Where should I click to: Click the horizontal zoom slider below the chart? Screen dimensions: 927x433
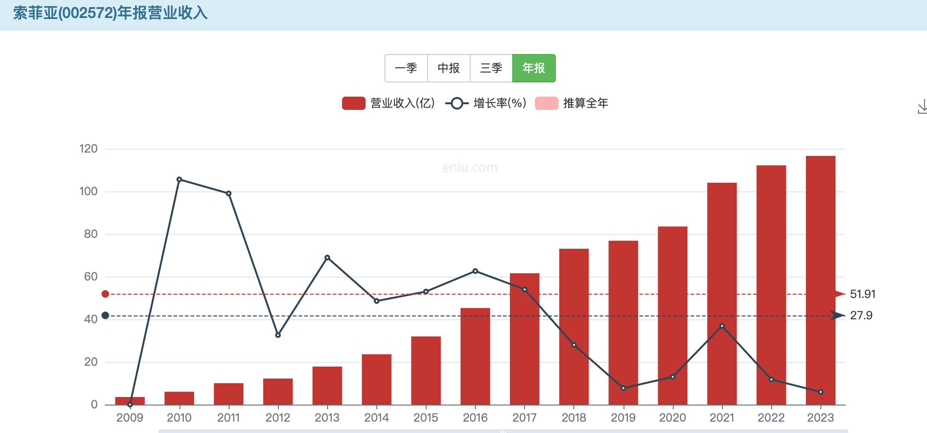click(503, 431)
